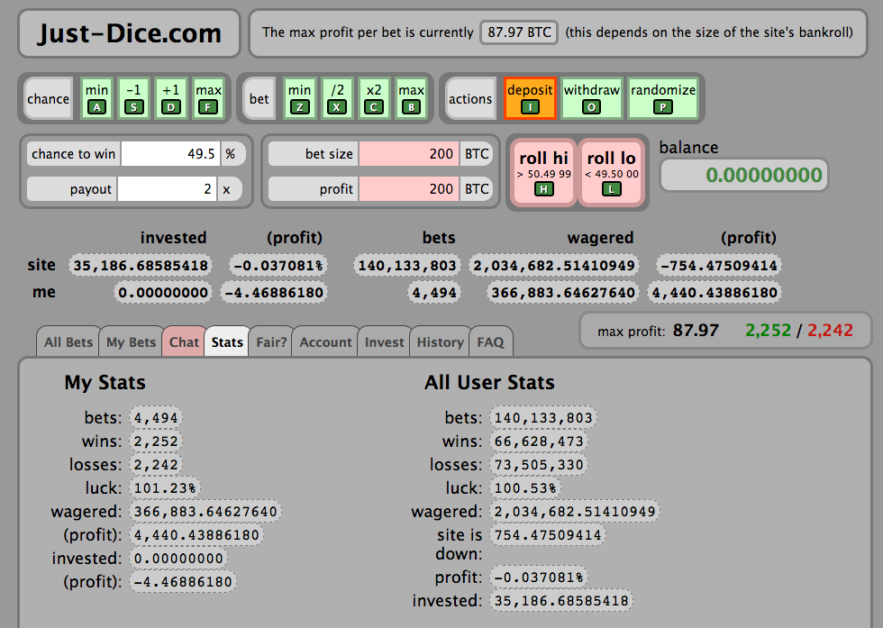Click the randomize button
Image resolution: width=883 pixels, height=628 pixels.
pos(663,98)
